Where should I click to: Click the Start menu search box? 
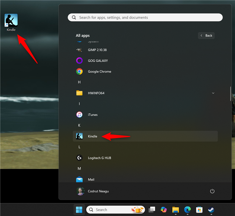tap(145, 17)
